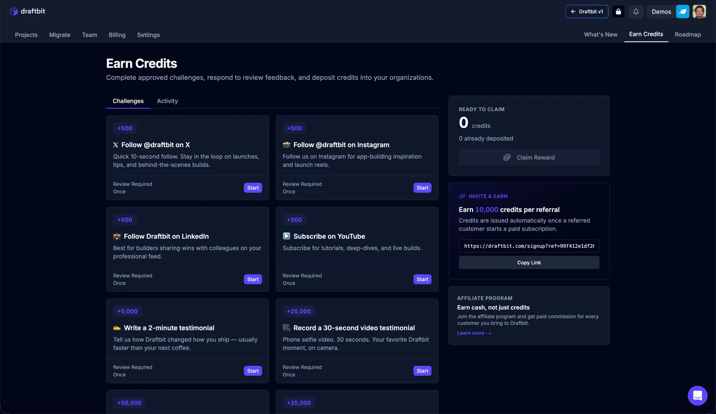Image resolution: width=716 pixels, height=414 pixels.
Task: Click 'Earn 10,000 credits per referral' heading
Action: 509,210
